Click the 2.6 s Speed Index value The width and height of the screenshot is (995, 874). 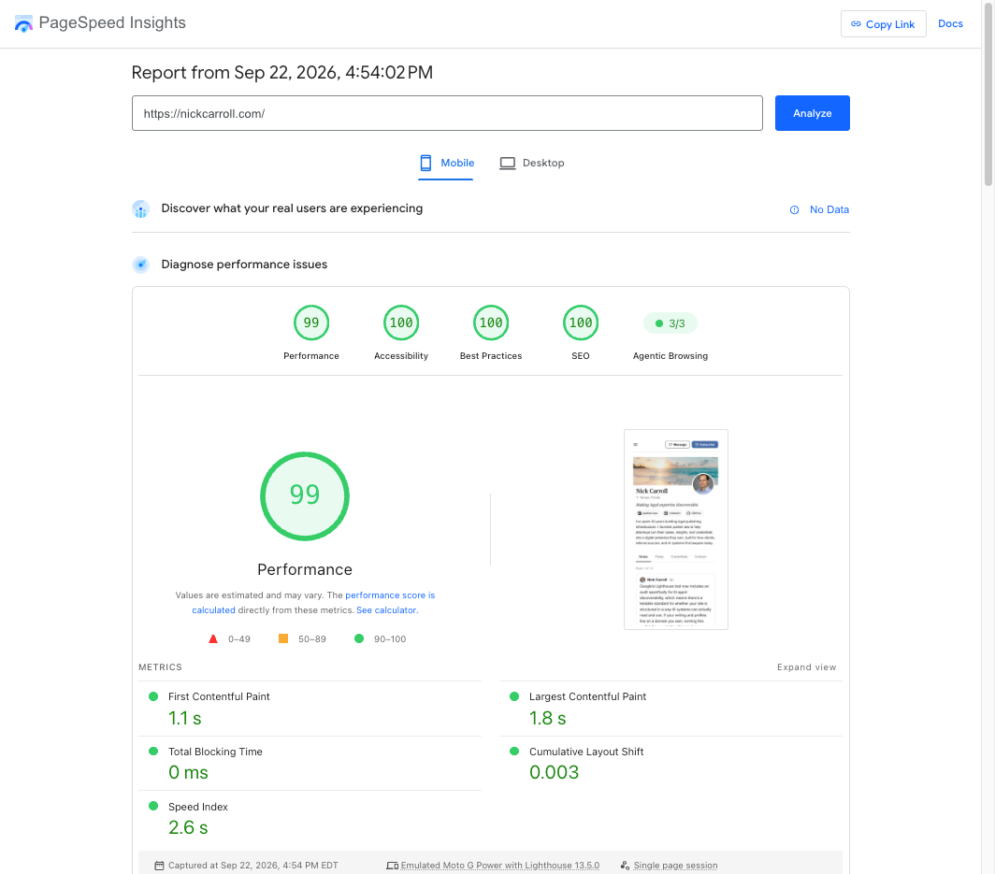[x=188, y=827]
